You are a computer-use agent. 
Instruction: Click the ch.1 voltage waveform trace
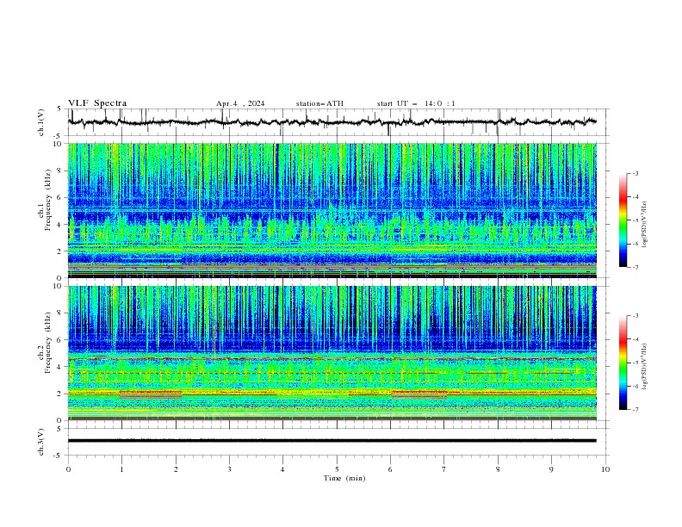[332, 122]
